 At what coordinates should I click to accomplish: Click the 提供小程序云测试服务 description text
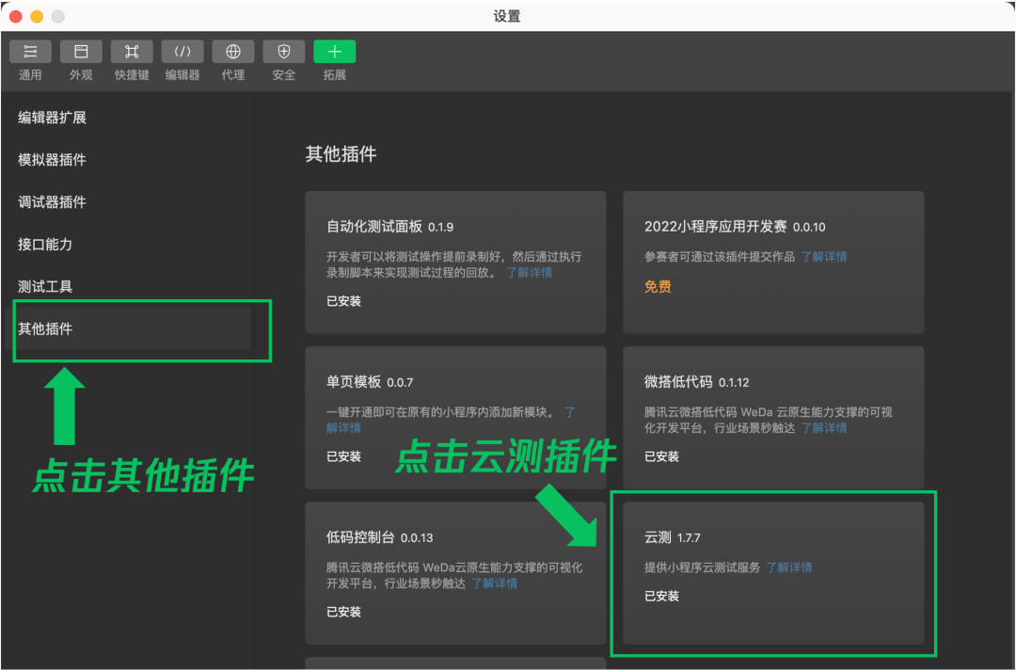(x=702, y=567)
